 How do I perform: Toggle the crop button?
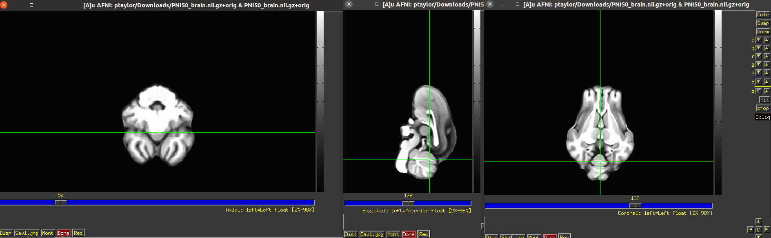[762, 108]
